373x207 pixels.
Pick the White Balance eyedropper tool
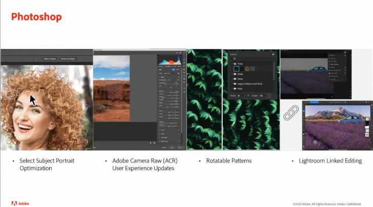point(178,80)
